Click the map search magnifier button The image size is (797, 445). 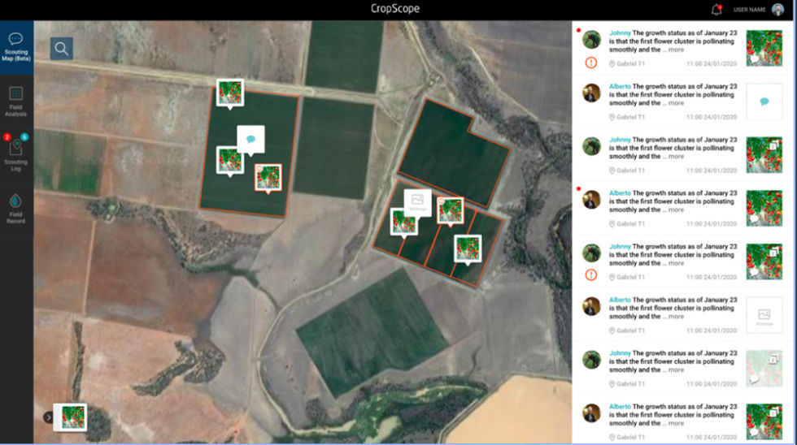coord(62,49)
